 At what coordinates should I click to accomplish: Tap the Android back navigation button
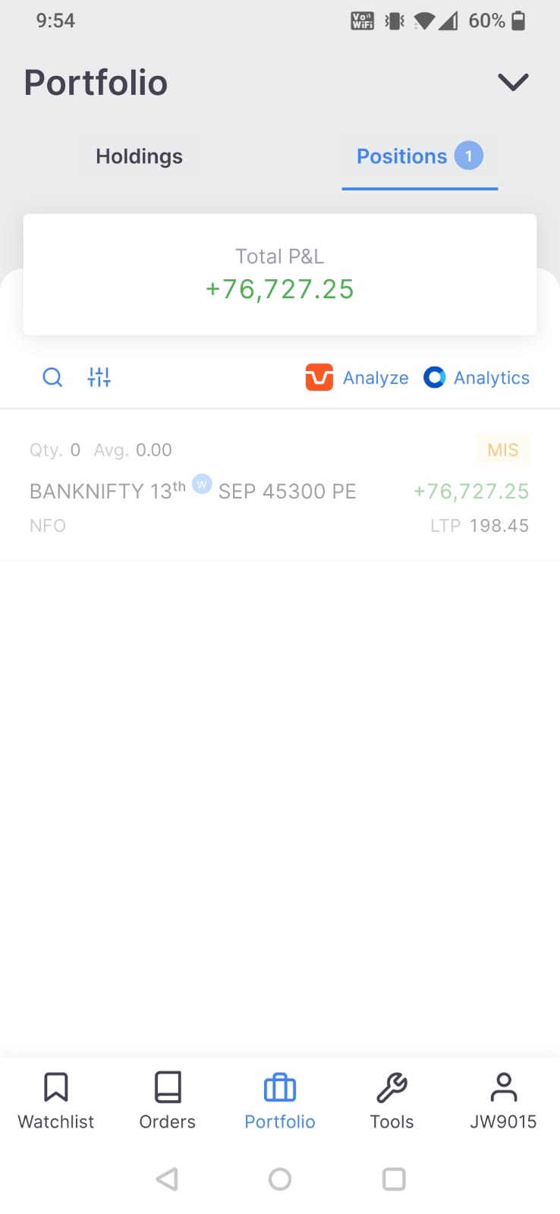pos(167,1179)
